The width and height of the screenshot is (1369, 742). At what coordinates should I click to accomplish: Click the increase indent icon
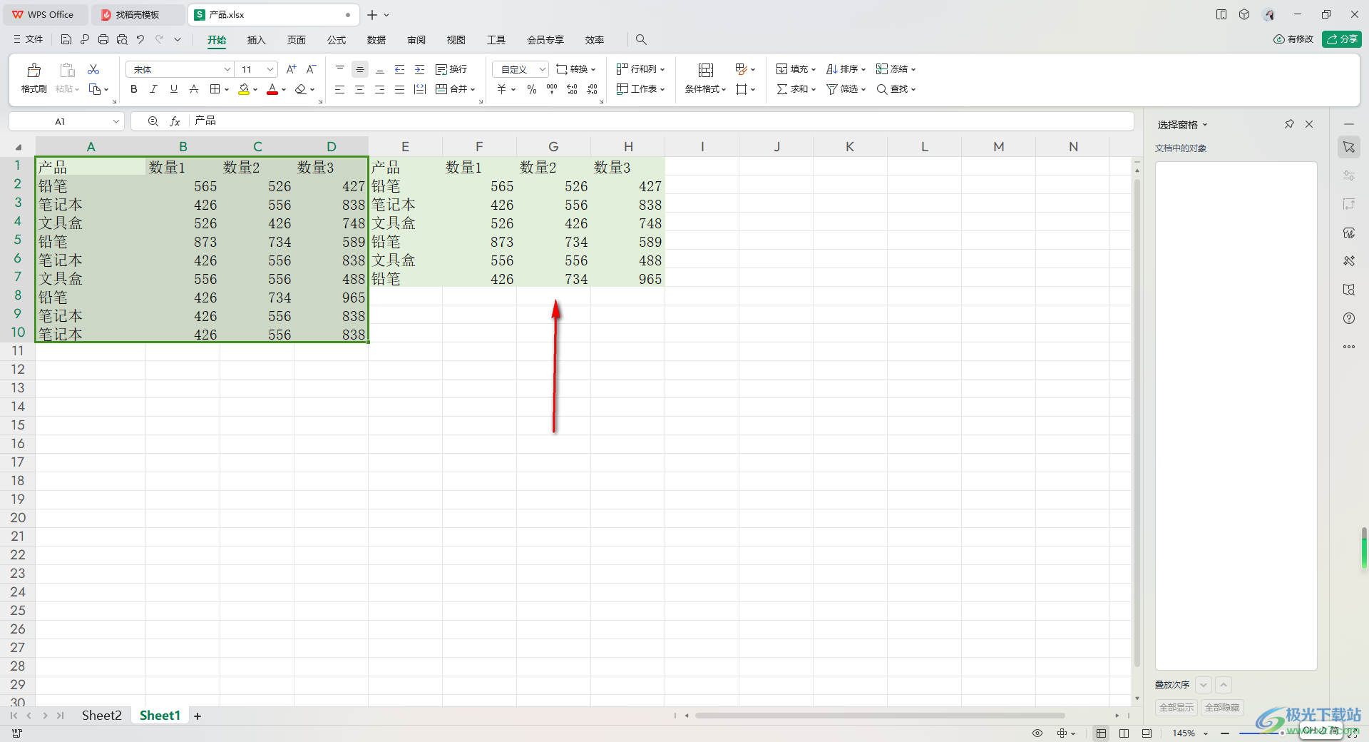click(x=420, y=69)
